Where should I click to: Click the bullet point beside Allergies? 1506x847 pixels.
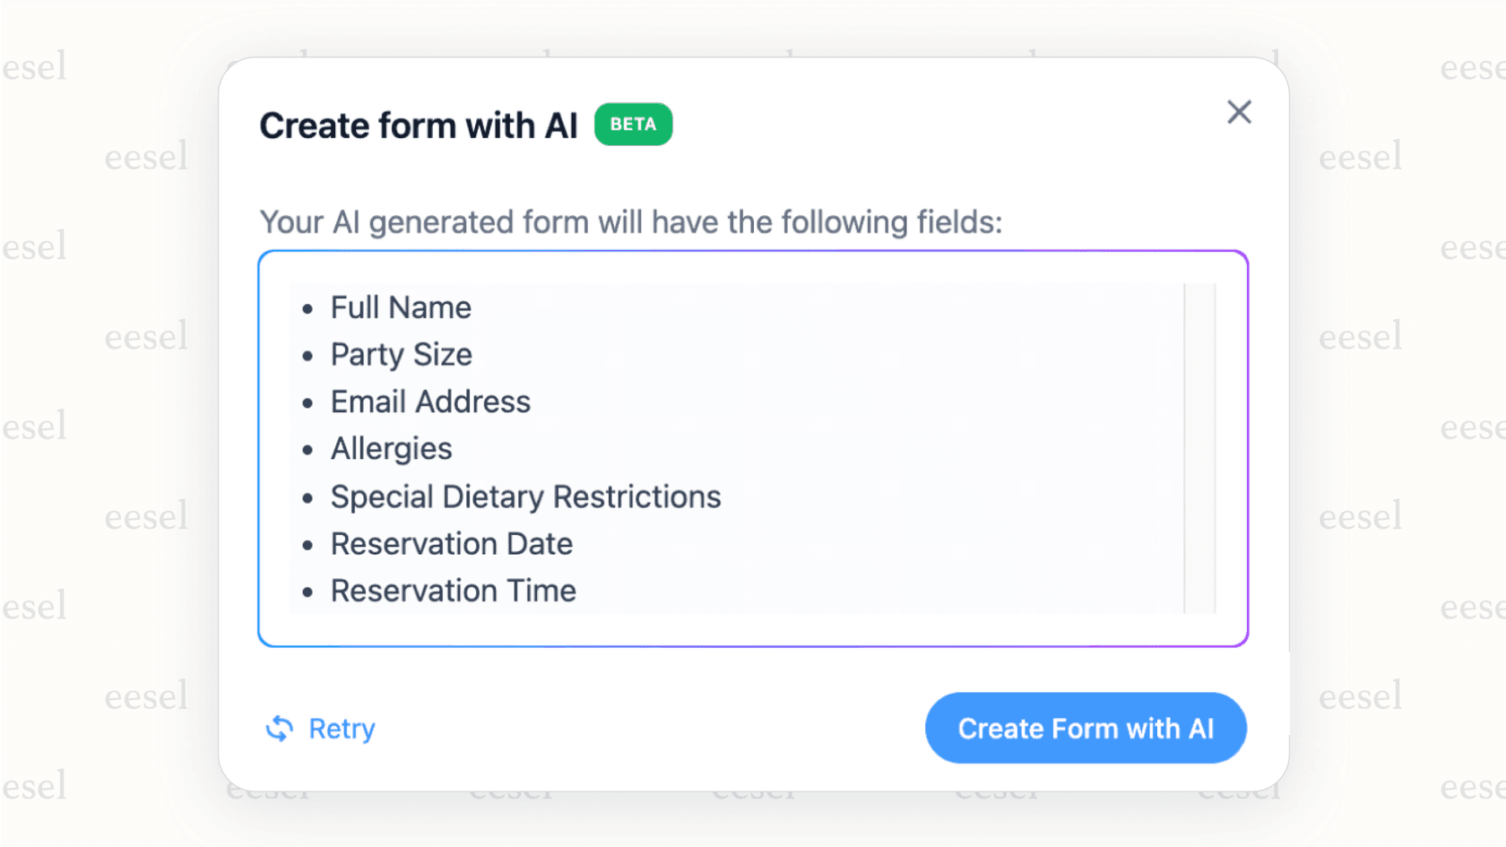[307, 451]
